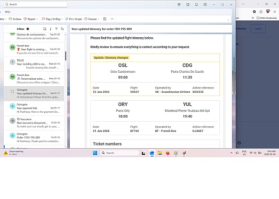279x199 pixels.
Task: Click the Inbox favorite star icon
Action: pyautogui.click(x=28, y=29)
